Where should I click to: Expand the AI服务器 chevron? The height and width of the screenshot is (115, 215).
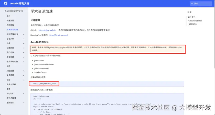pyautogui.click(x=23, y=71)
